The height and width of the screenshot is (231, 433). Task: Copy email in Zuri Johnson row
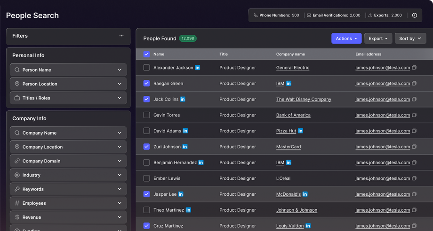(x=414, y=147)
